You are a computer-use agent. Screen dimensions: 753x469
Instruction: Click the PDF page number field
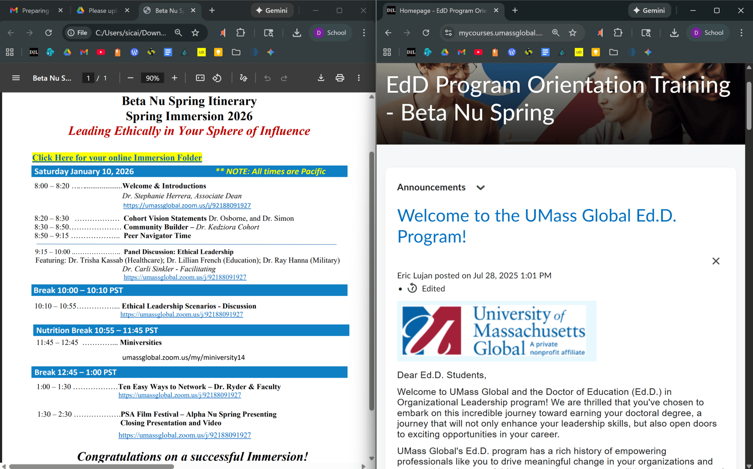pyautogui.click(x=88, y=78)
